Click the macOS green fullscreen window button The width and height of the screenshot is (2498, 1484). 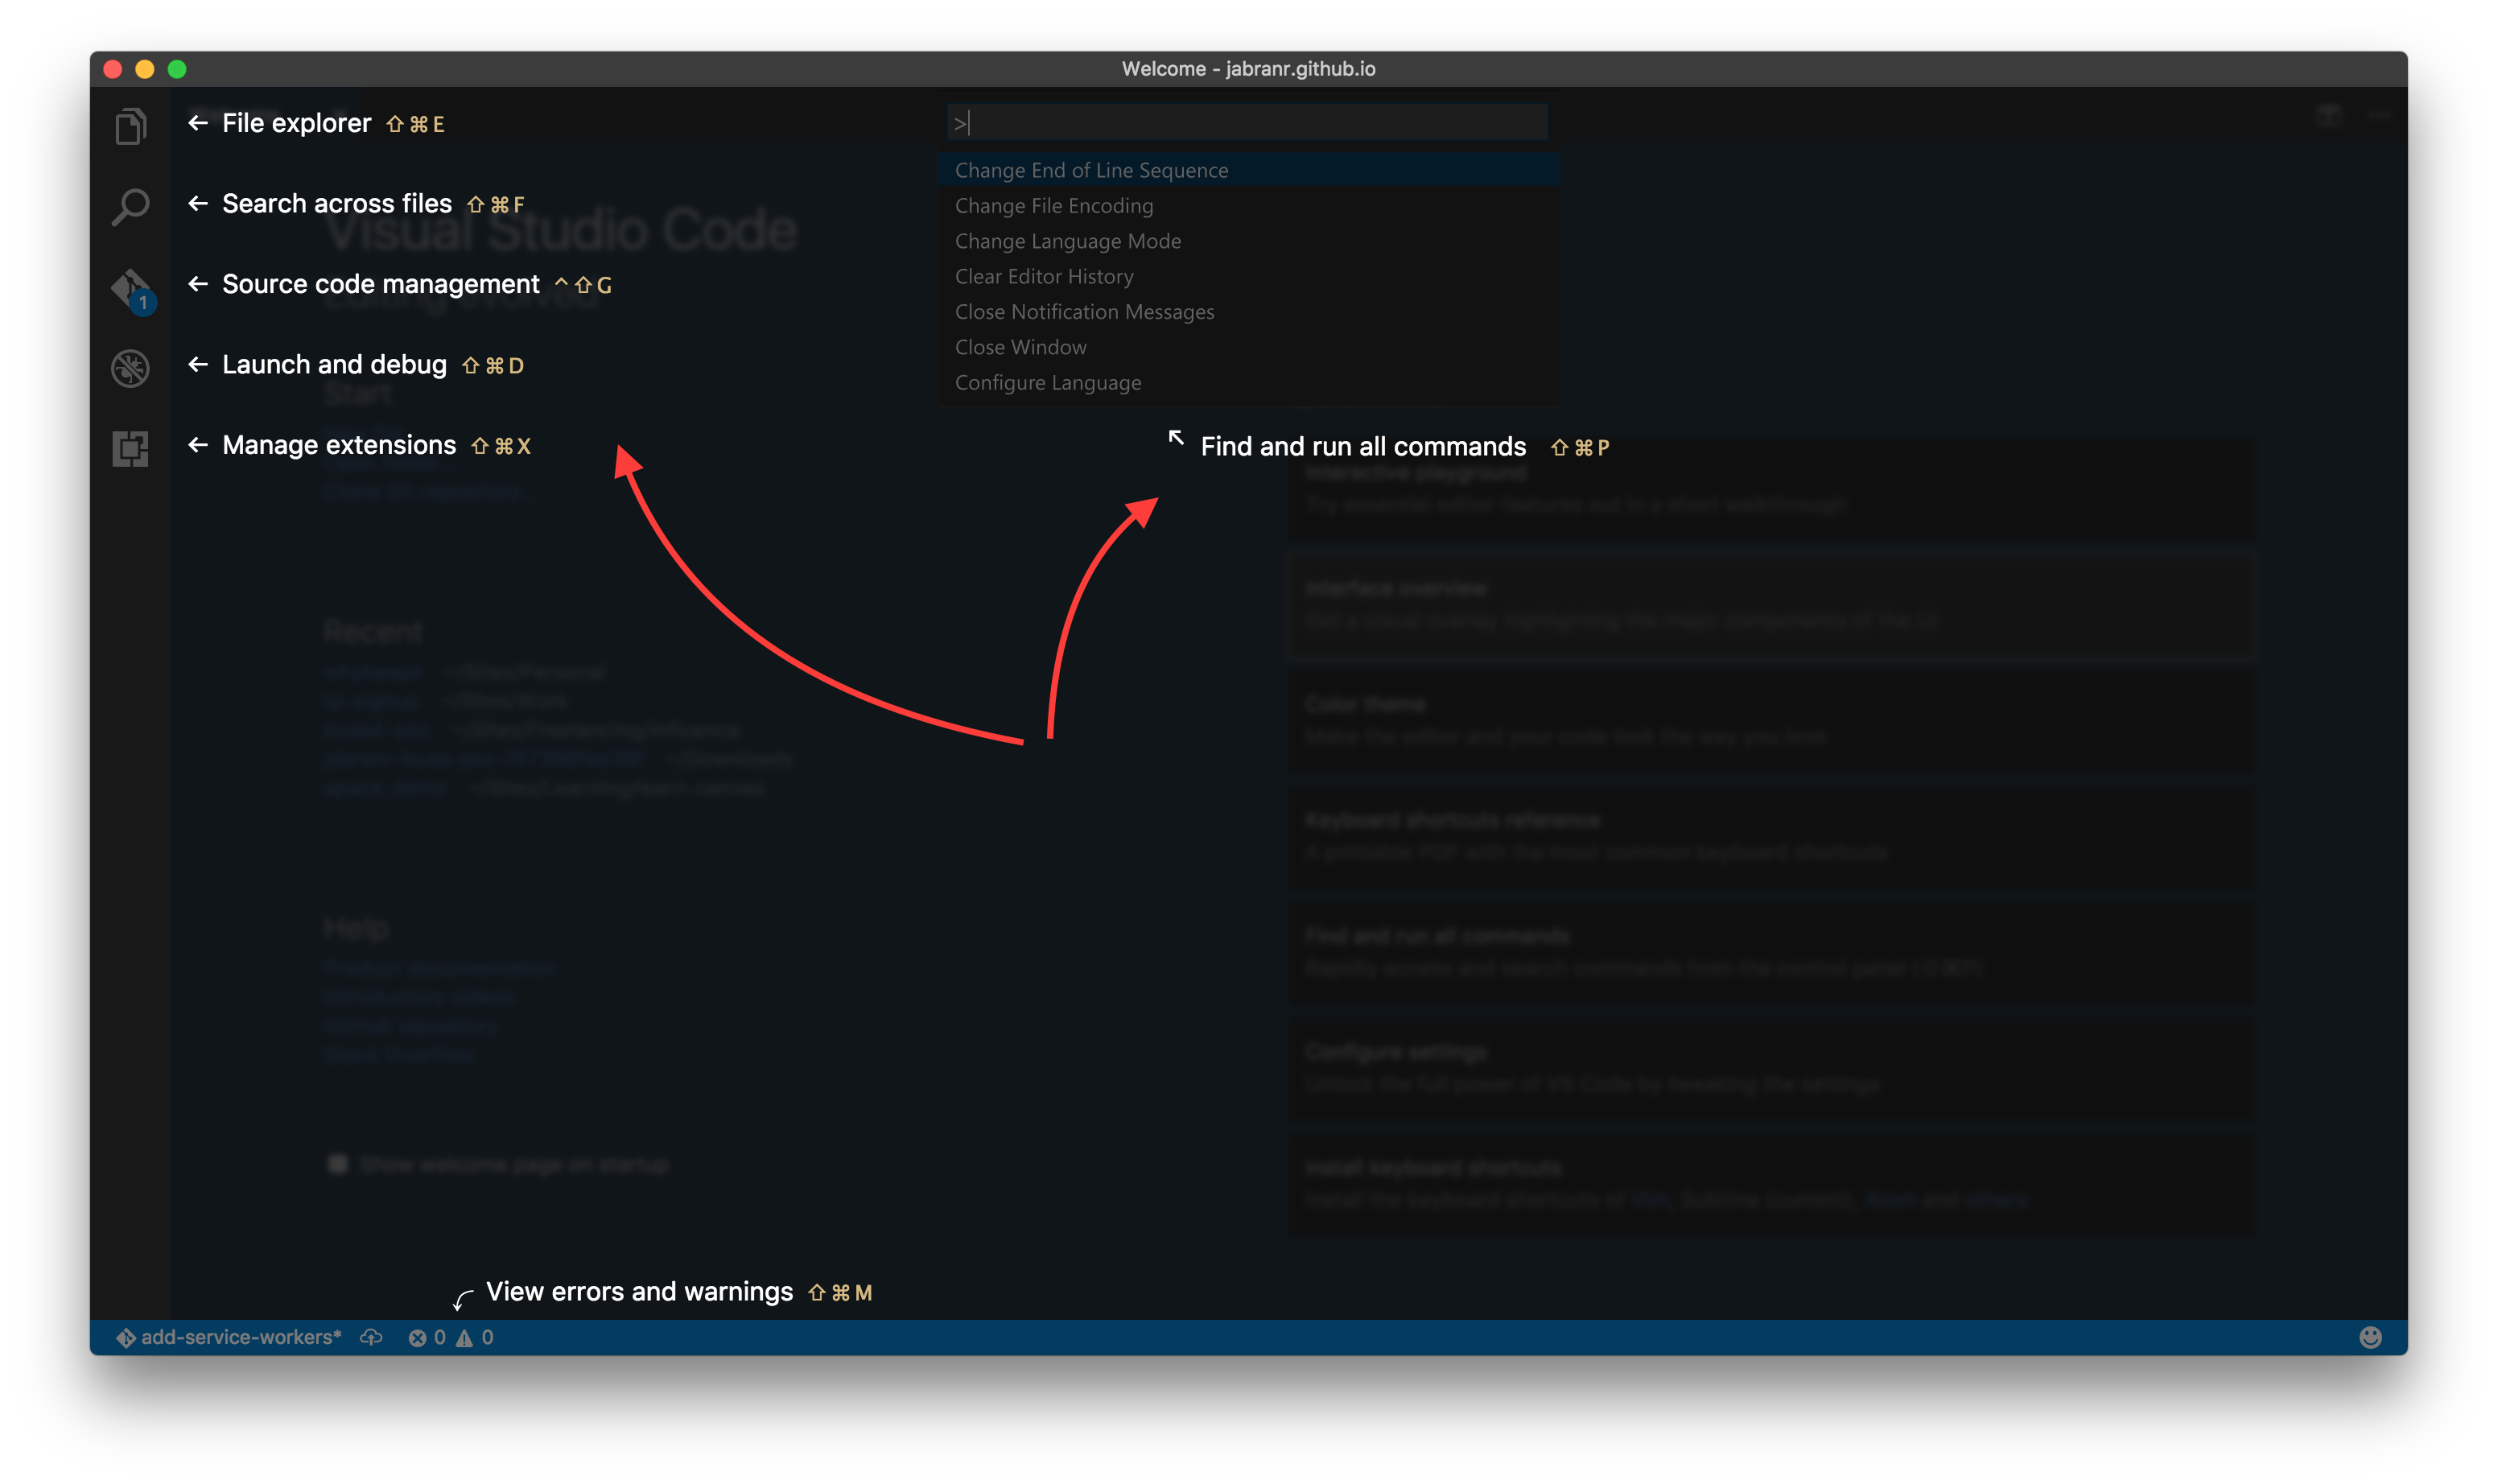pyautogui.click(x=177, y=69)
